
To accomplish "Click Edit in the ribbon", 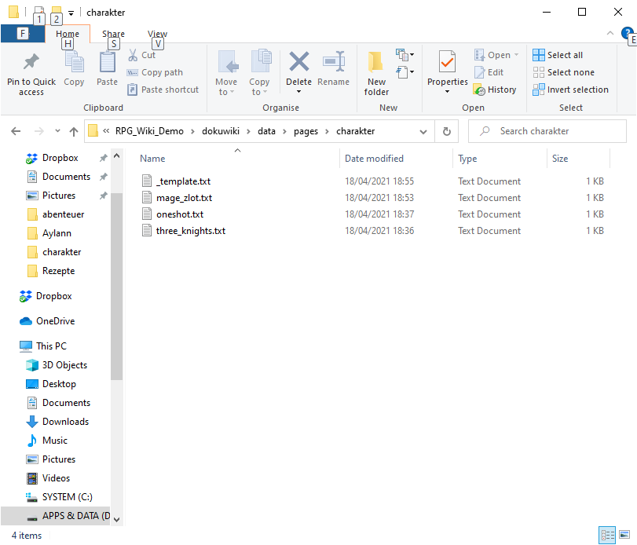I will [489, 72].
